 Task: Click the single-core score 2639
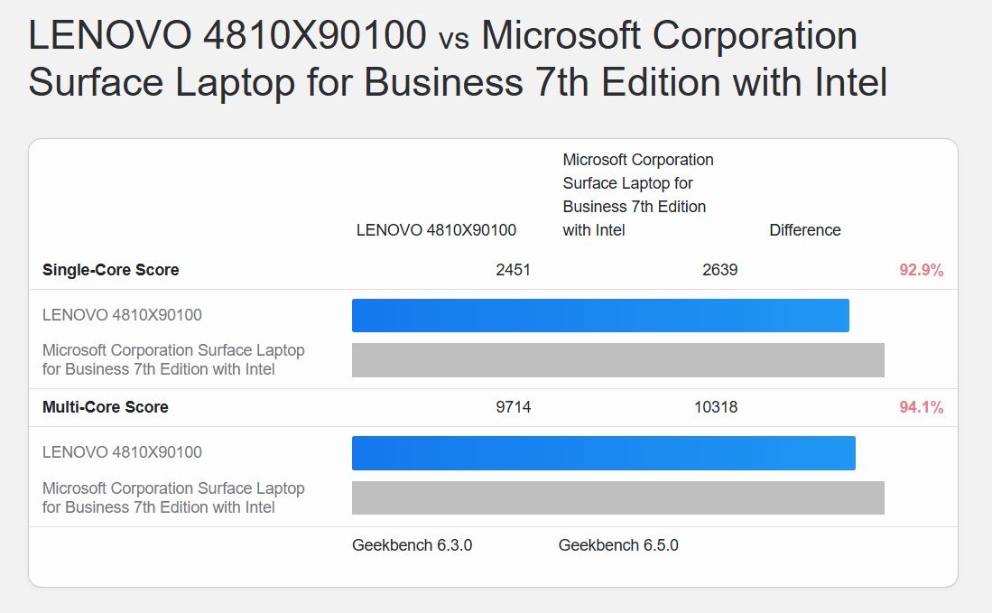pos(719,270)
